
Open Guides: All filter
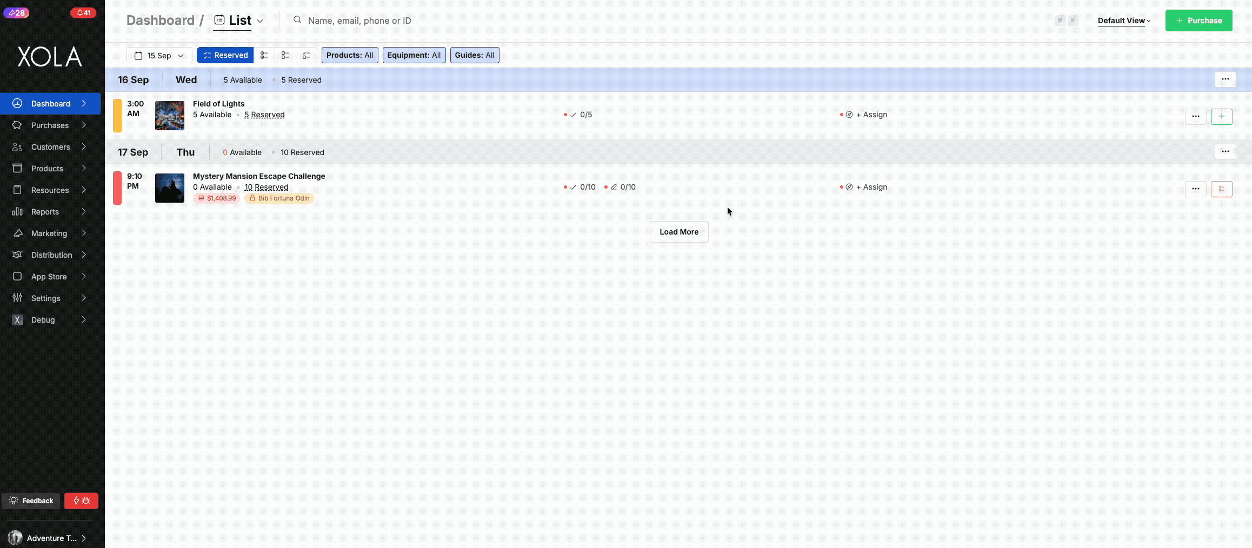pos(475,55)
